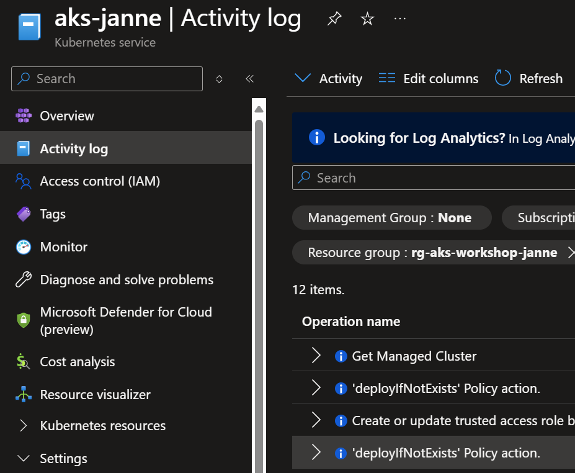This screenshot has height=473, width=575.
Task: Click the Diagnose wrench icon
Action: tap(24, 279)
